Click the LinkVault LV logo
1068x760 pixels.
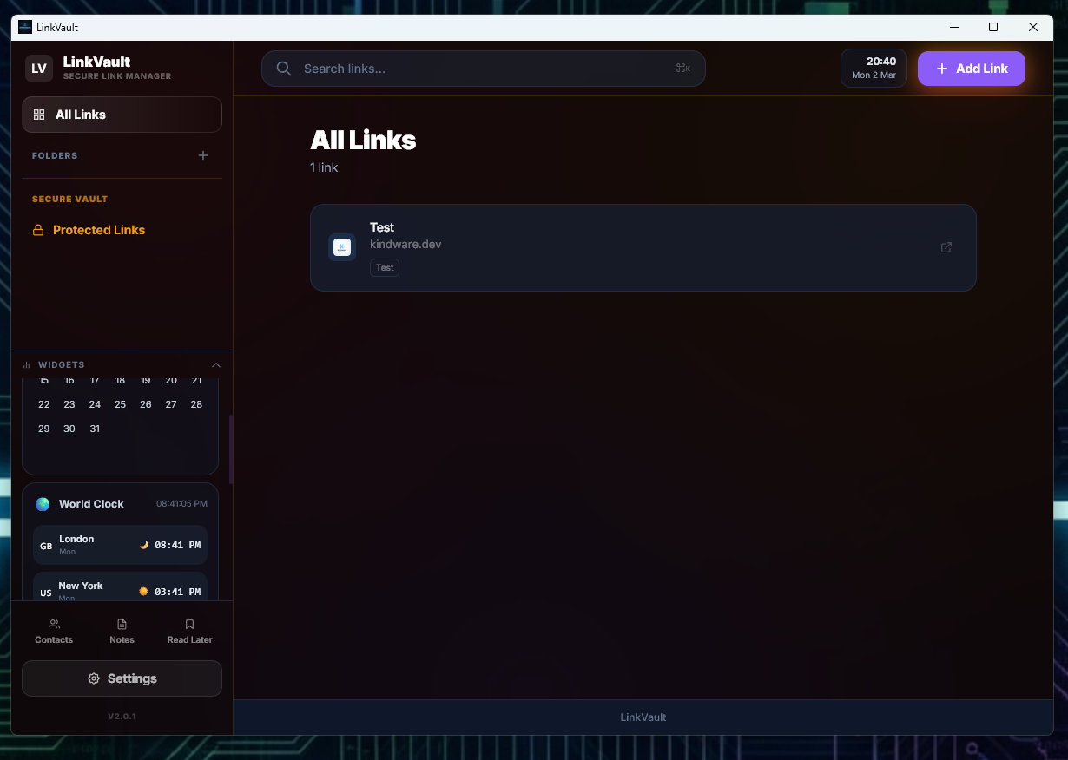[x=38, y=68]
